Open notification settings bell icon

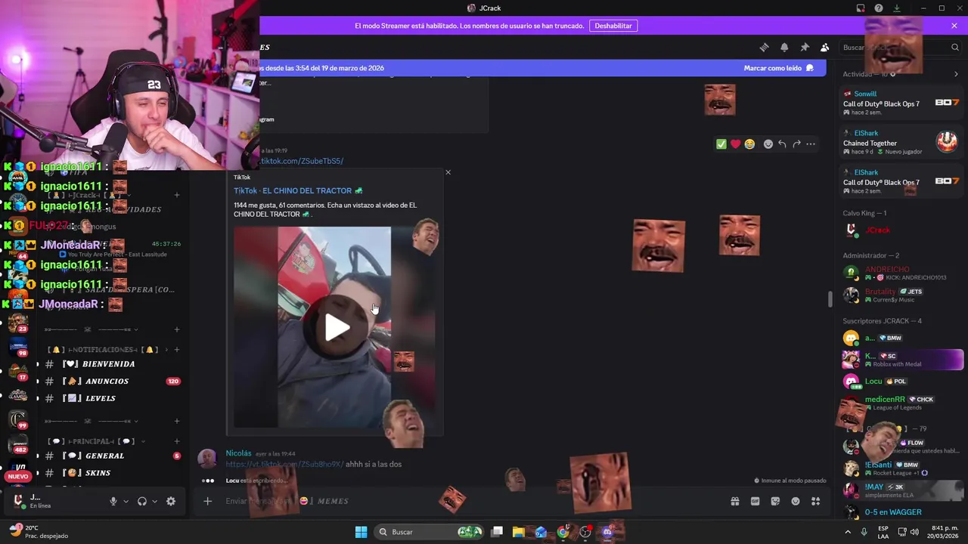click(x=784, y=47)
